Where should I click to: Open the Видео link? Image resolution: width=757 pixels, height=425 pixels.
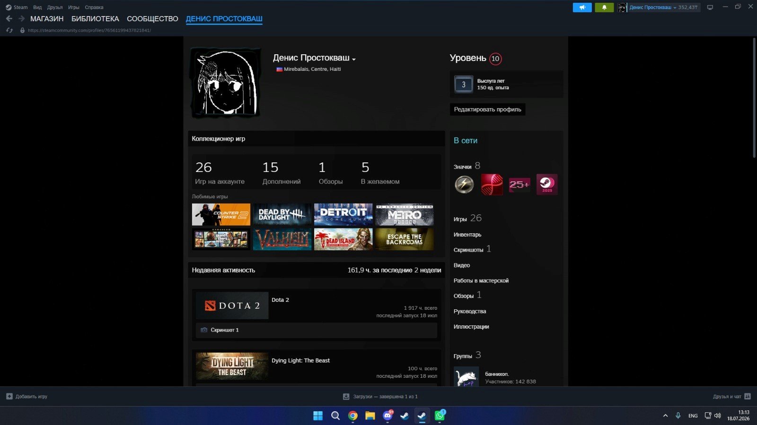click(462, 265)
